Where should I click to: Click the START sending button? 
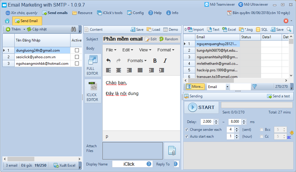[201, 107]
